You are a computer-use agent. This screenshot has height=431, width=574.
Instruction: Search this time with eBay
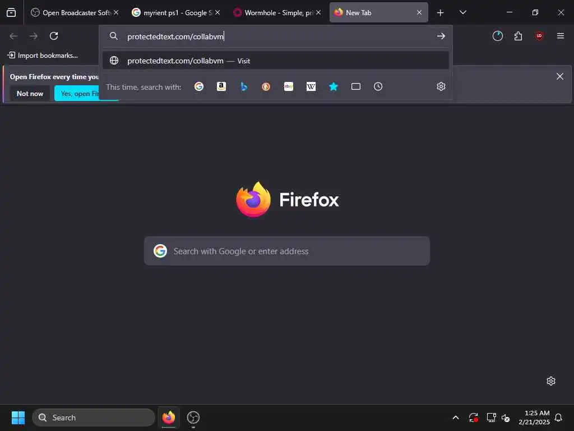pos(289,86)
